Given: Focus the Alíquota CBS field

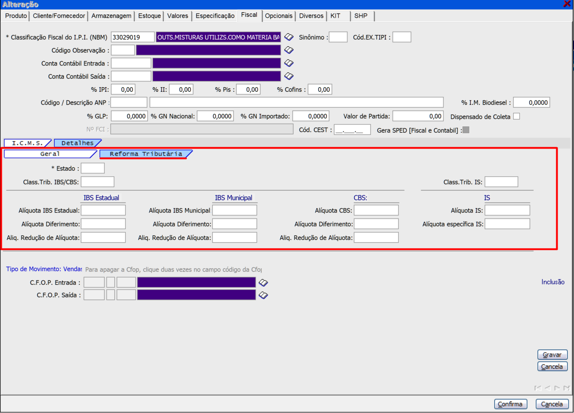Looking at the screenshot, I should 376,210.
